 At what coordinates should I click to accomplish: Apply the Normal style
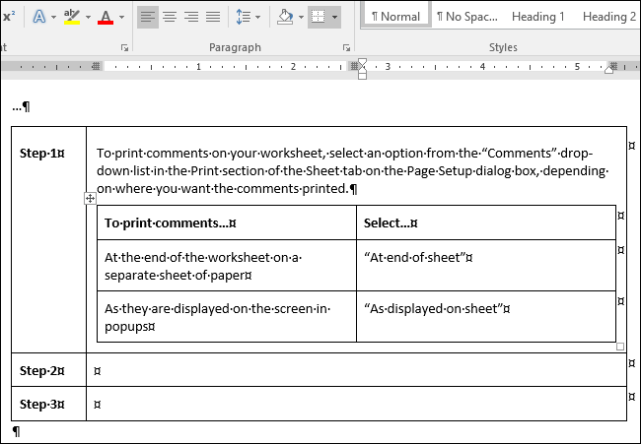point(395,17)
